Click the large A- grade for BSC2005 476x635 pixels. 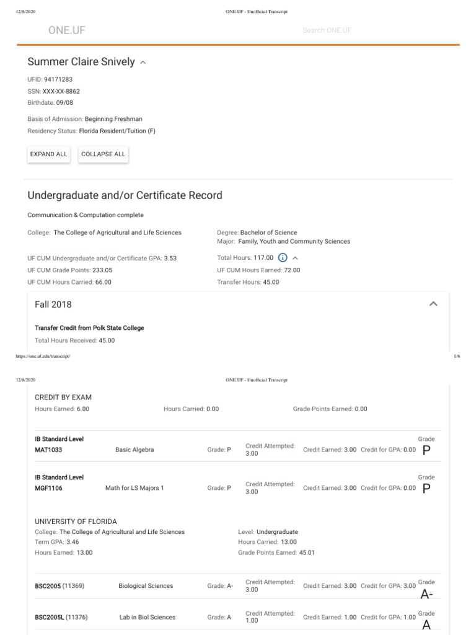(x=426, y=595)
